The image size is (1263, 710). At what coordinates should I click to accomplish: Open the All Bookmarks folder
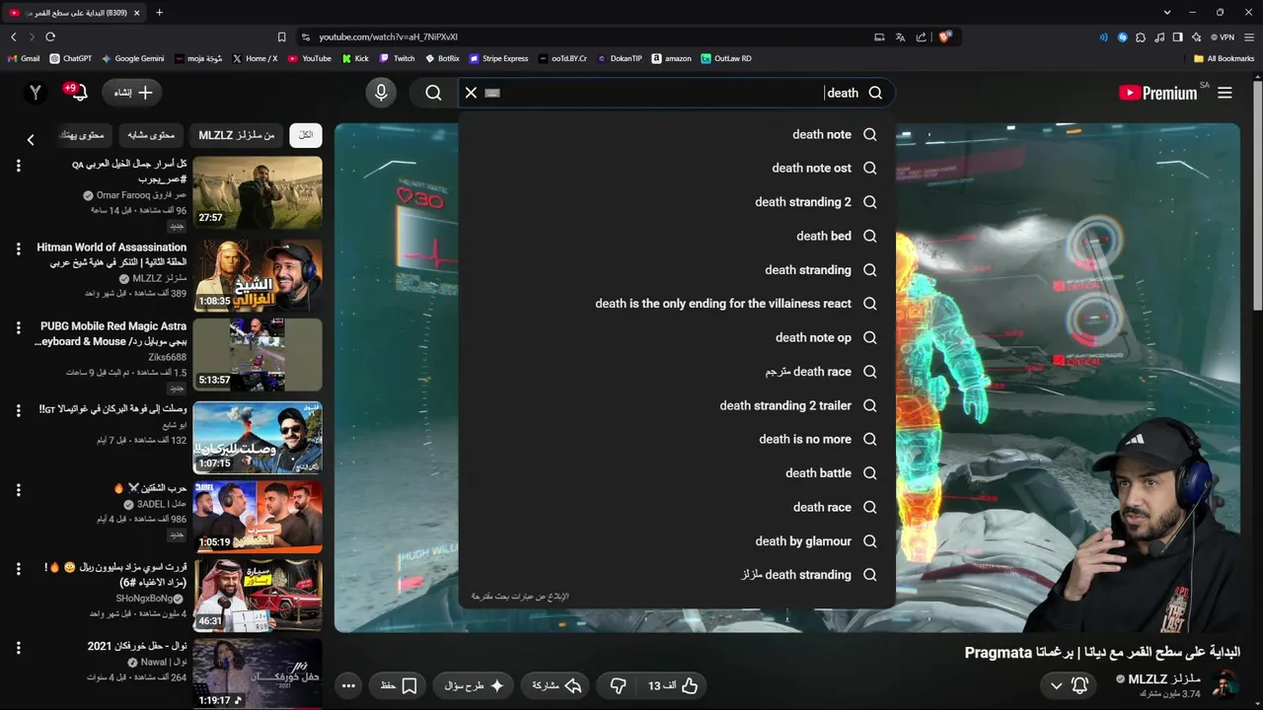coord(1224,58)
